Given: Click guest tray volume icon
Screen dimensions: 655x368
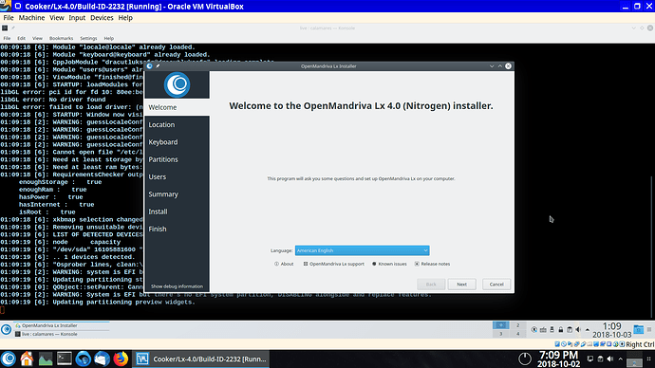Looking at the screenshot, I should (578, 330).
